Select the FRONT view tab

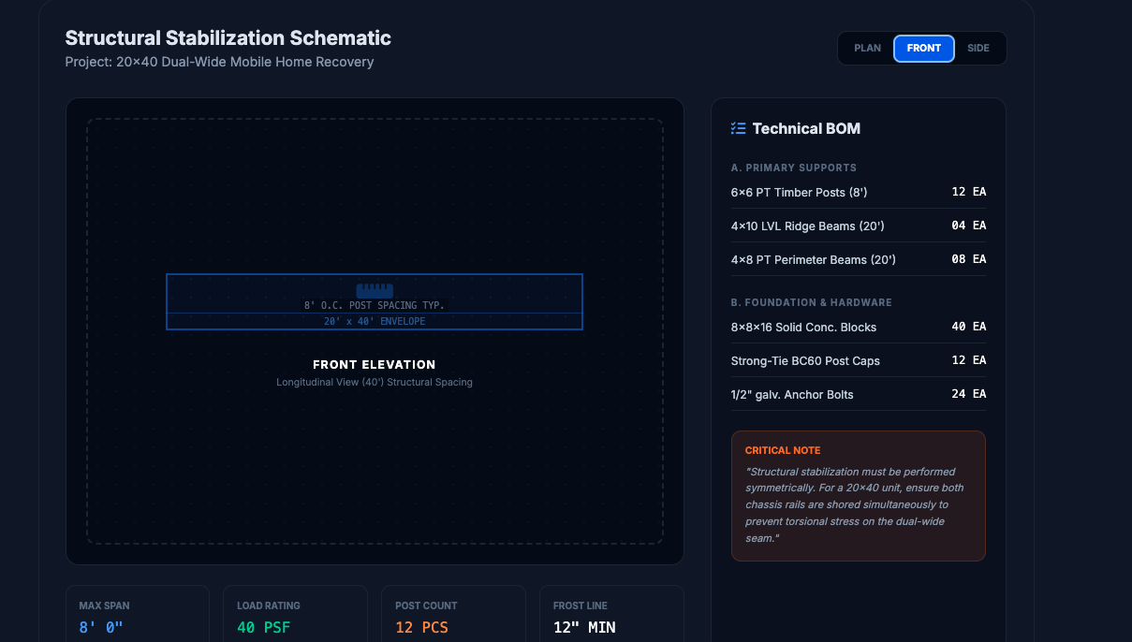(923, 49)
